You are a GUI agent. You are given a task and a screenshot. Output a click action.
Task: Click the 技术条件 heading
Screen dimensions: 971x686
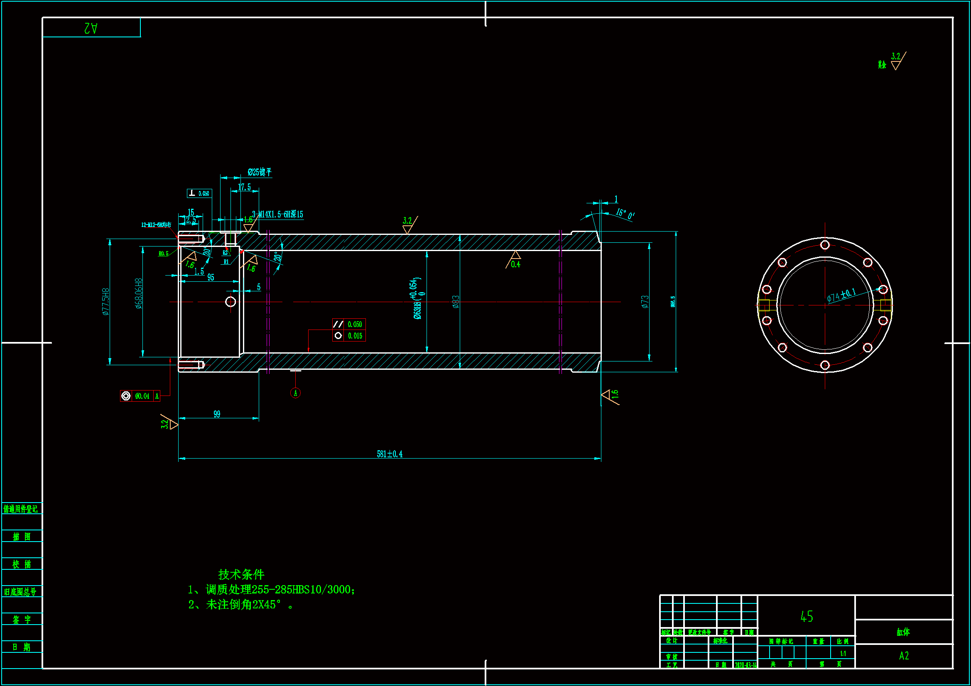241,574
